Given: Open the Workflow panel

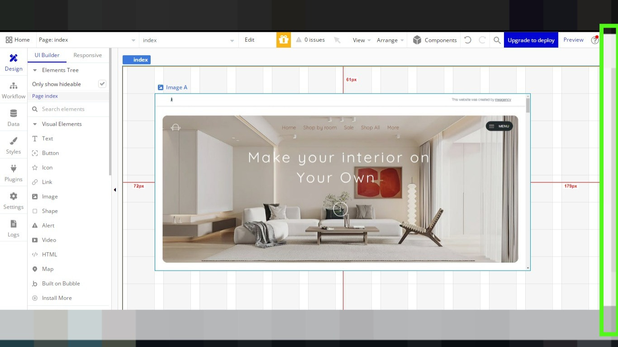Looking at the screenshot, I should click(x=14, y=90).
